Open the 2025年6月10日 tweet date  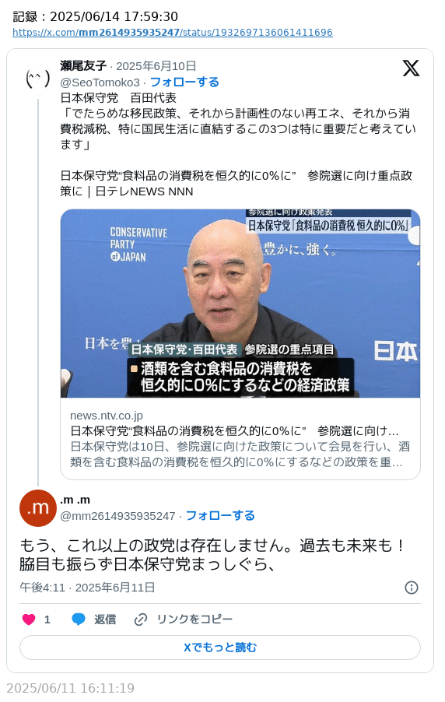pyautogui.click(x=156, y=66)
